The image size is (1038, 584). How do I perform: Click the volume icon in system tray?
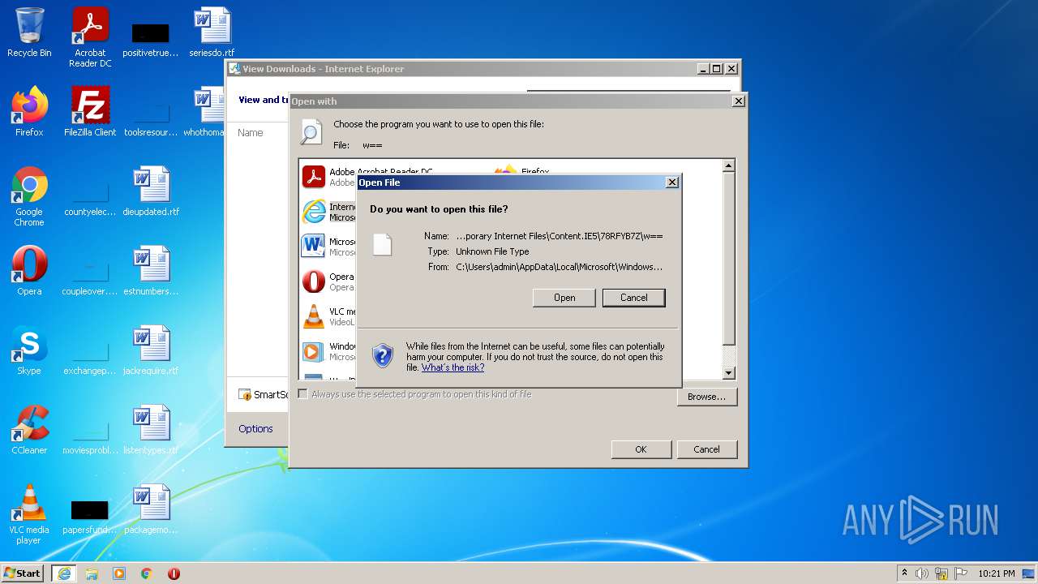922,573
